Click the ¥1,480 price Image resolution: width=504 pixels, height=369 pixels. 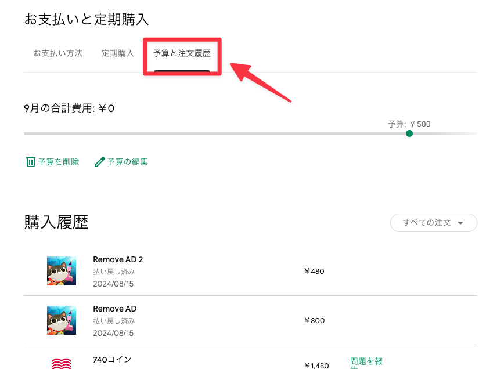pyautogui.click(x=316, y=366)
